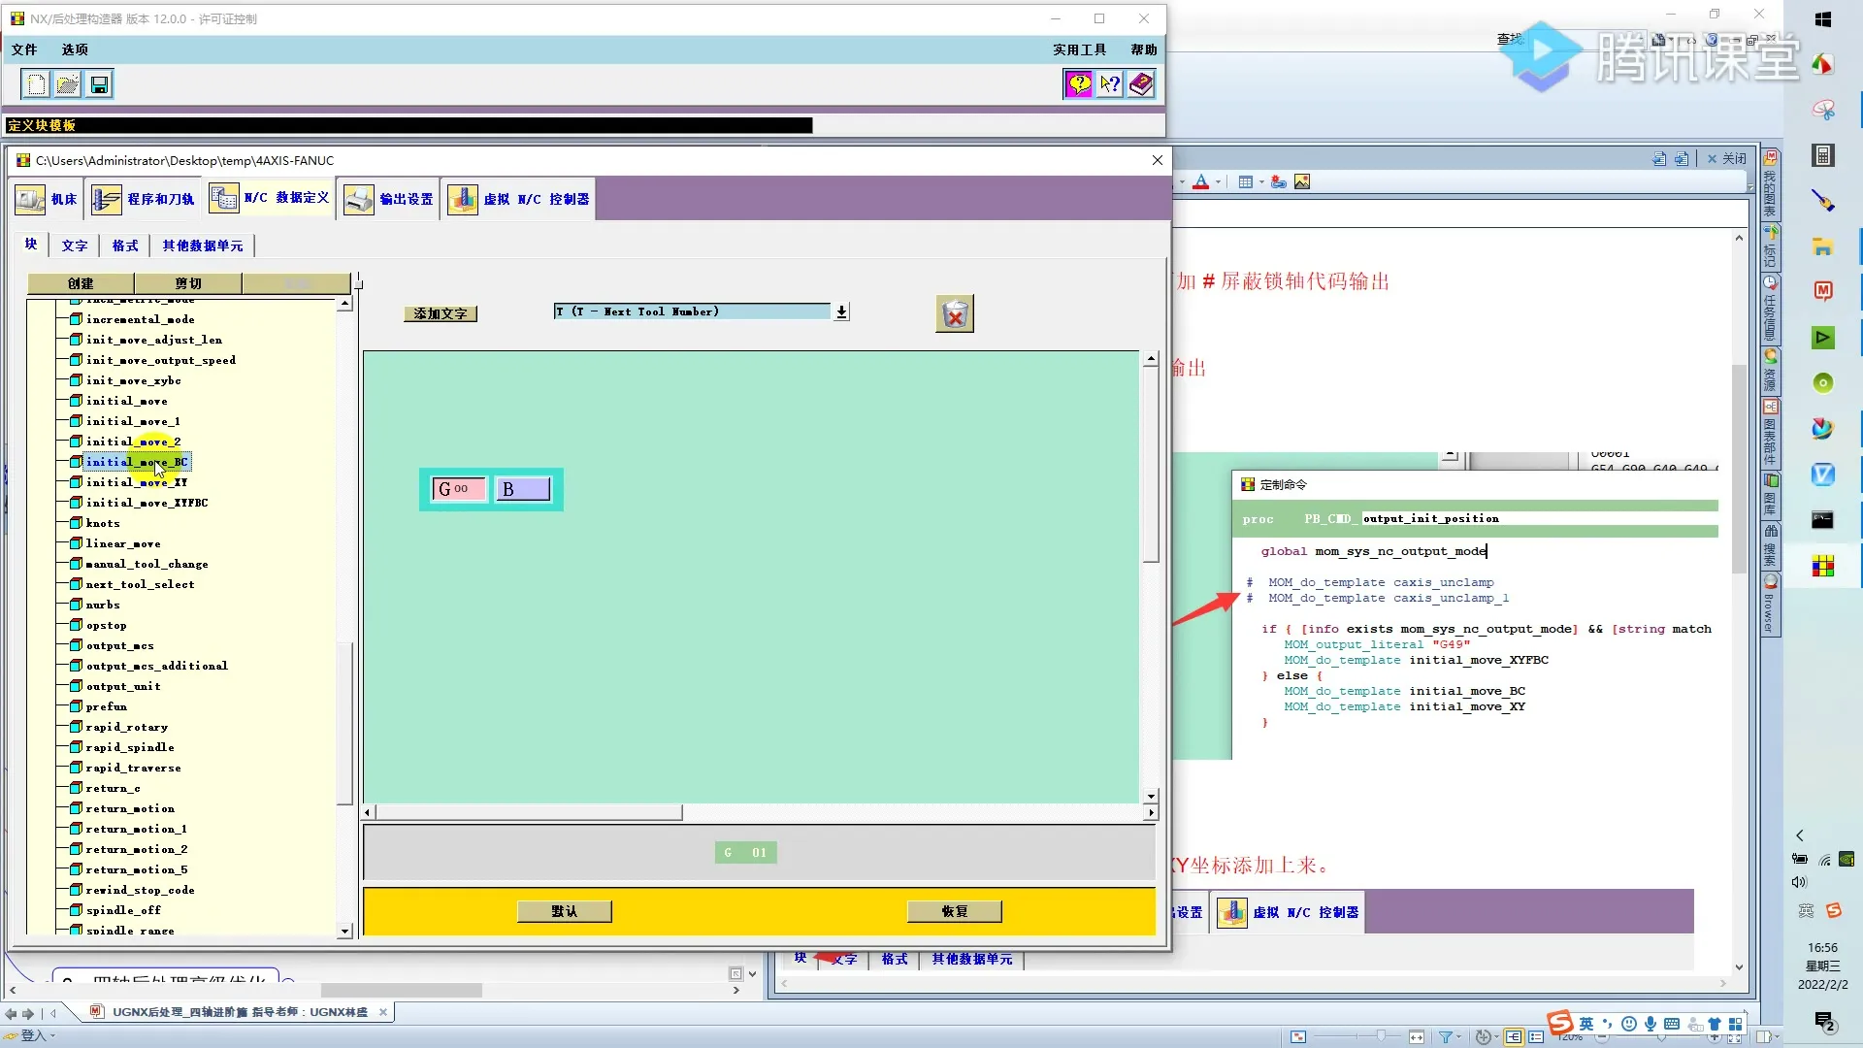Image resolution: width=1863 pixels, height=1048 pixels.
Task: Click the trash can delete icon
Action: point(954,314)
